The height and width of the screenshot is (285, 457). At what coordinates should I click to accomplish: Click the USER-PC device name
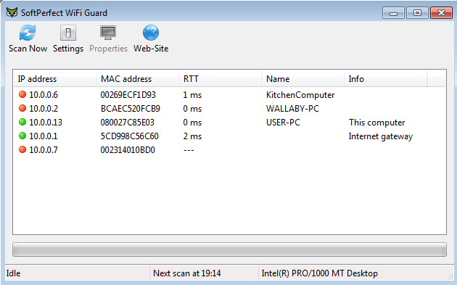(x=283, y=122)
